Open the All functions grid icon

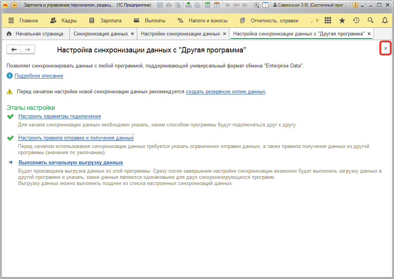(328, 20)
